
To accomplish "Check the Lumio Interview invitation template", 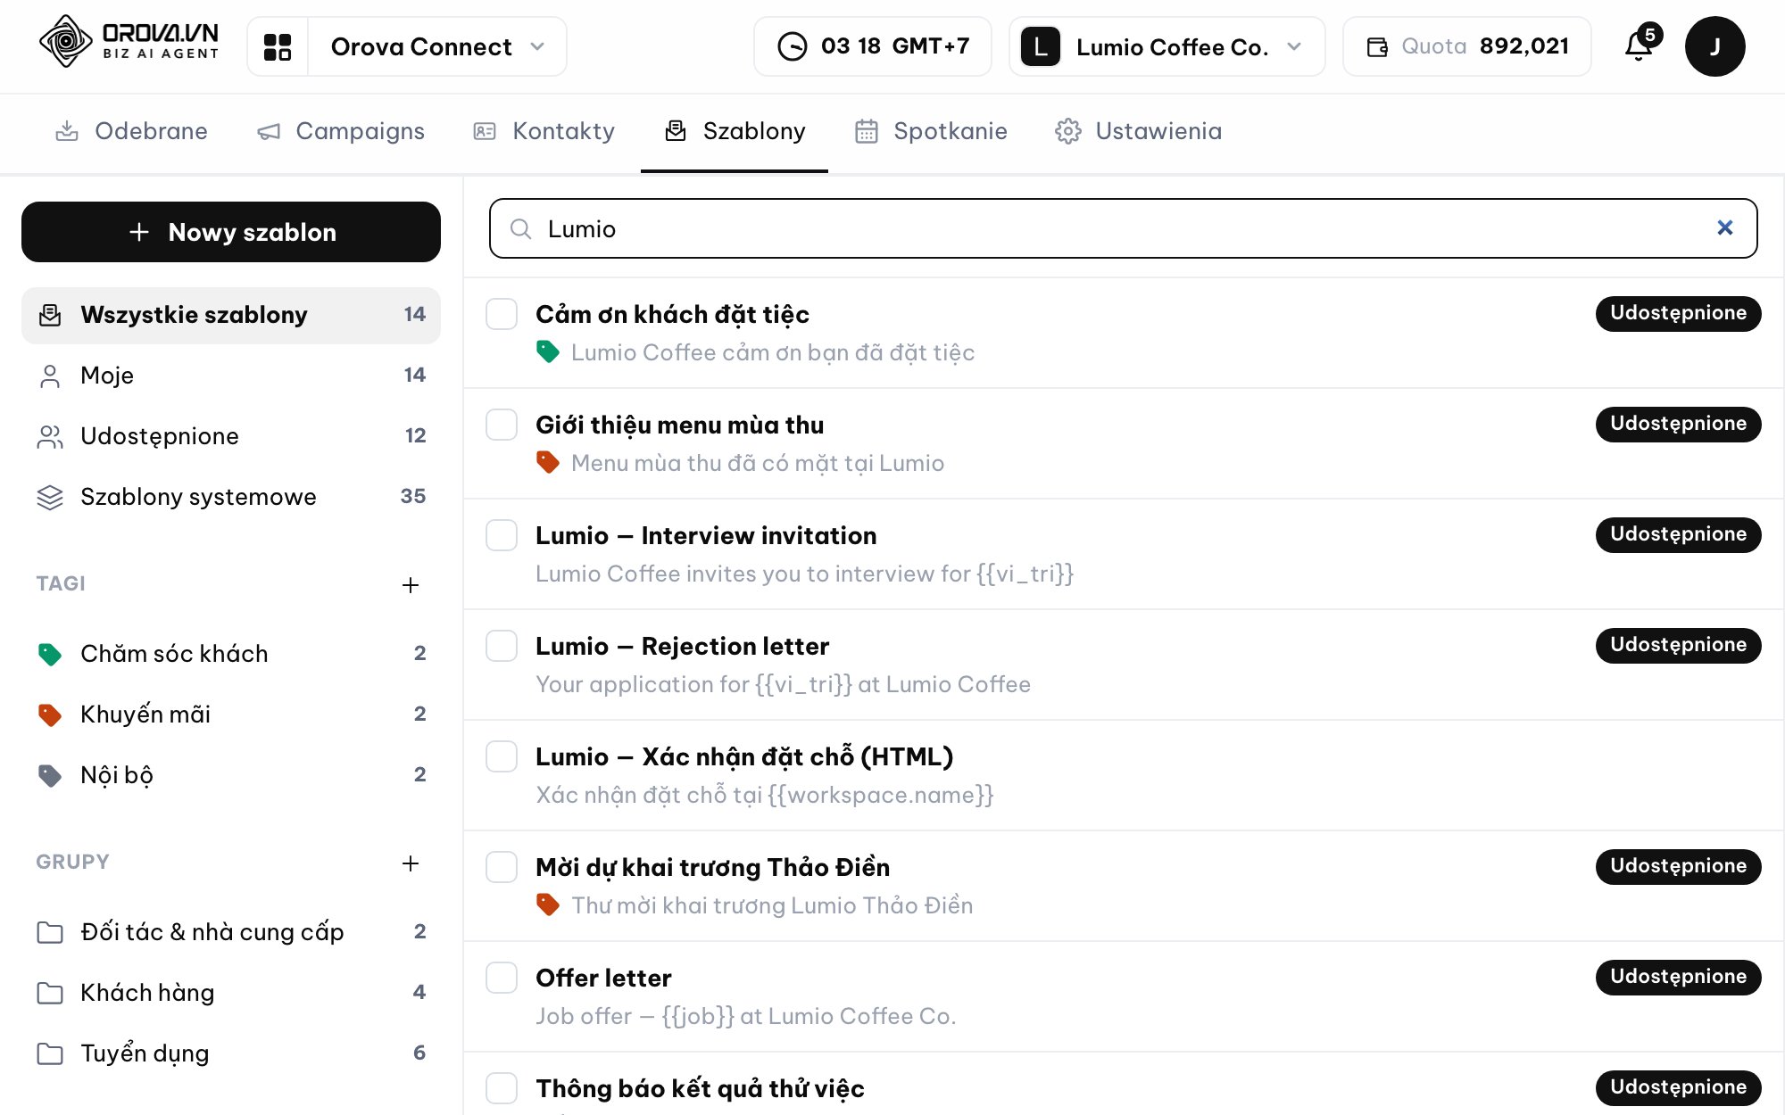I will 502,535.
